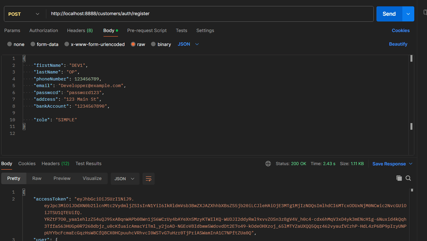Expand the Send button arrow menu
427x241 pixels.
408,14
